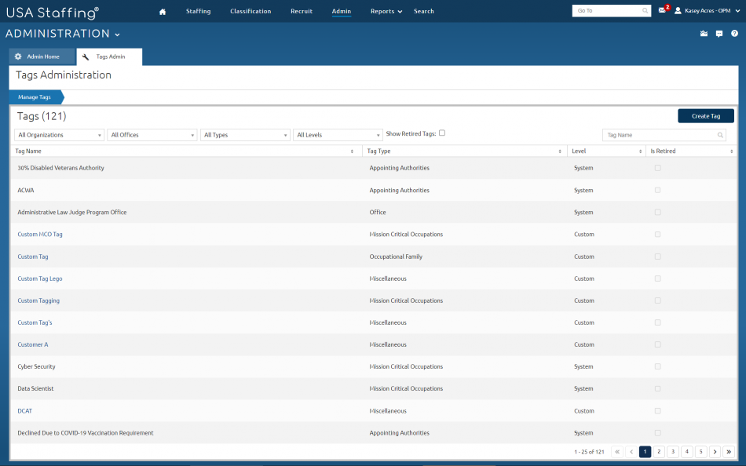The width and height of the screenshot is (746, 466).
Task: Go to results page 4
Action: click(x=687, y=452)
